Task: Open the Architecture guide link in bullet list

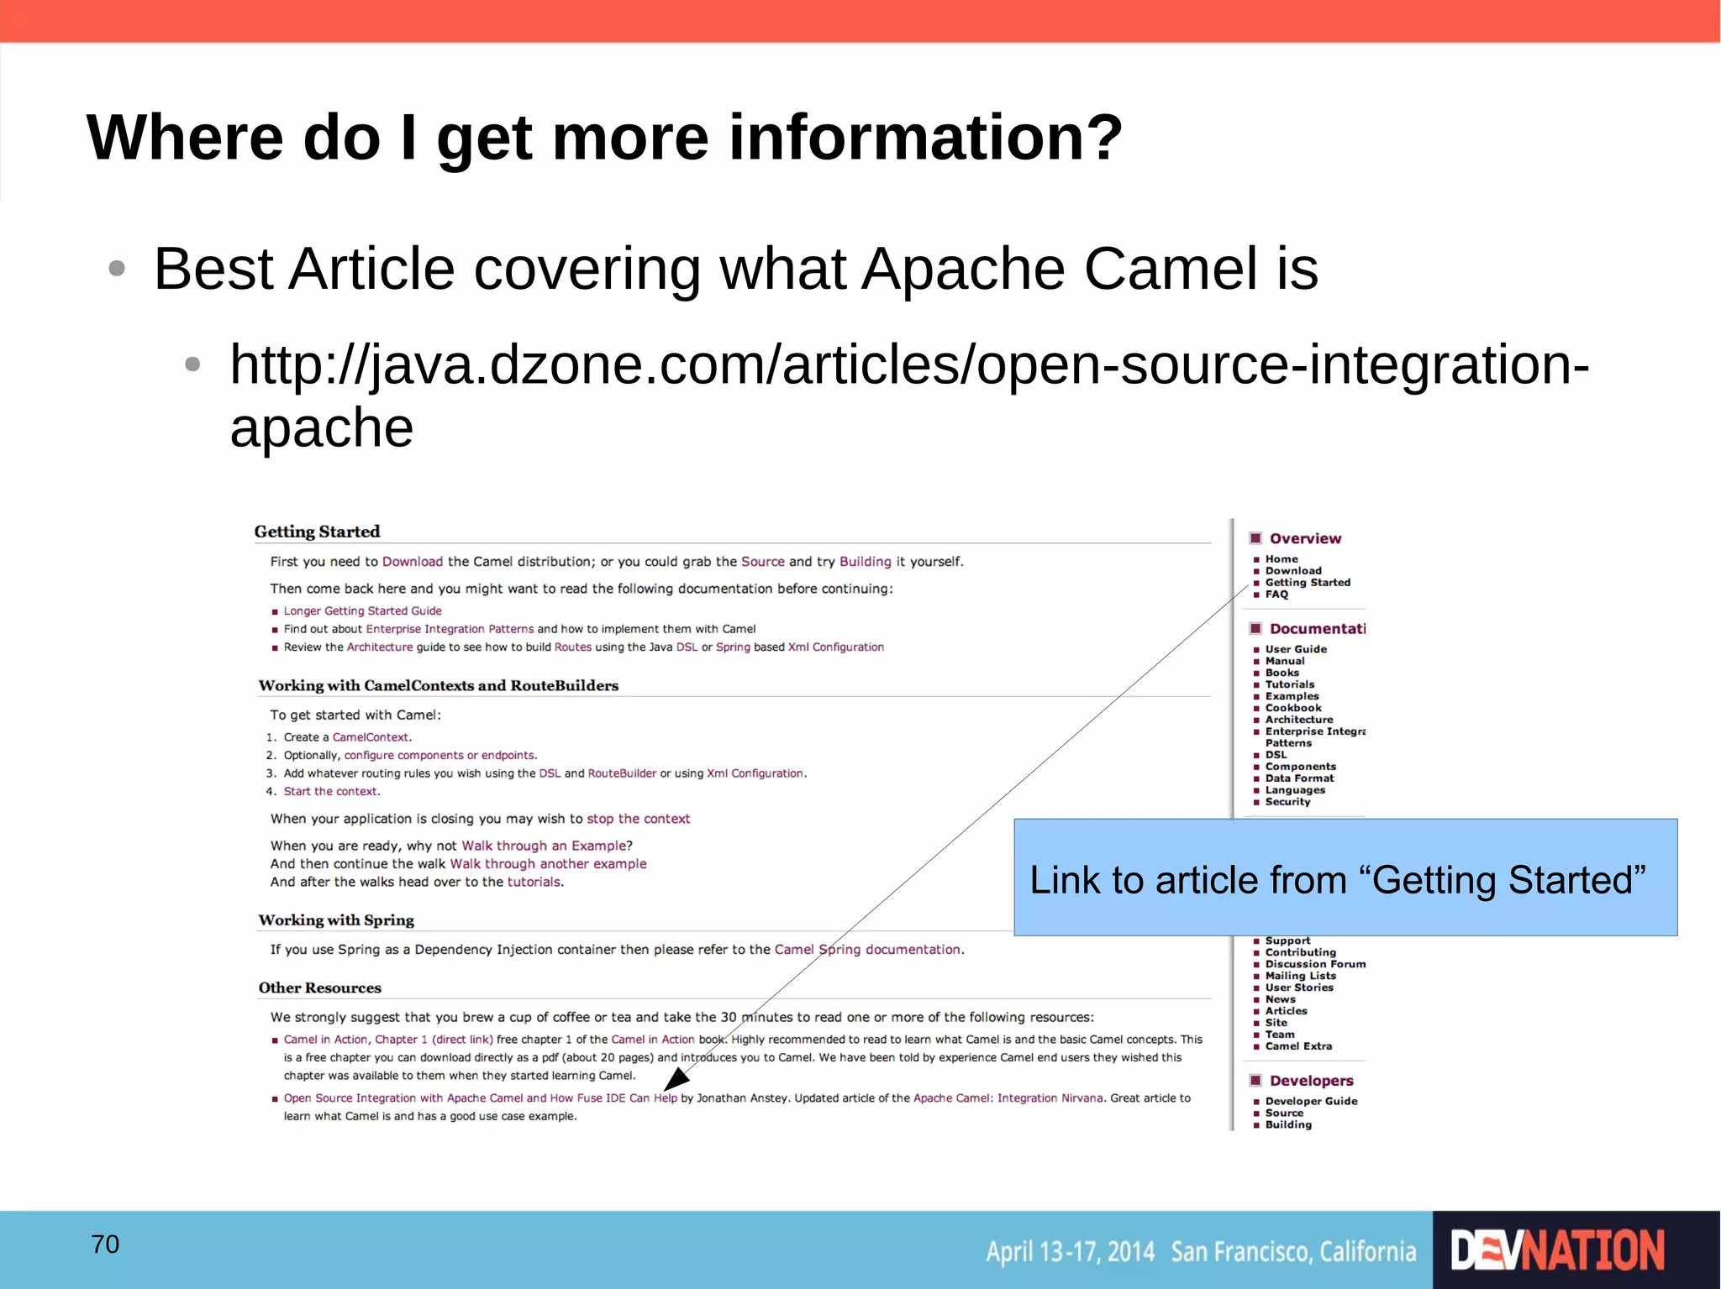Action: click(380, 647)
